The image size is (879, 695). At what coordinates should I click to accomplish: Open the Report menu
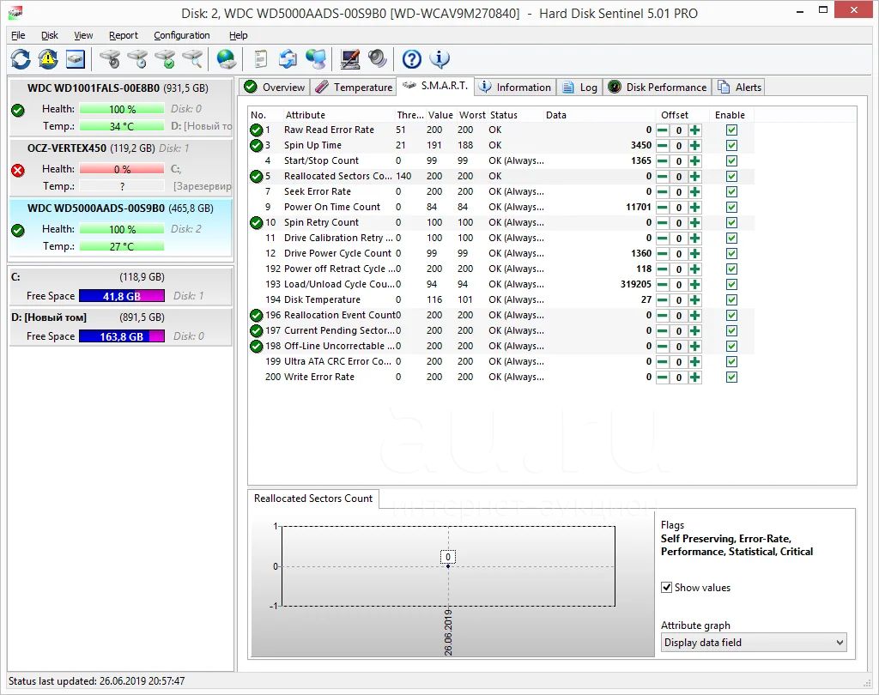tap(124, 35)
